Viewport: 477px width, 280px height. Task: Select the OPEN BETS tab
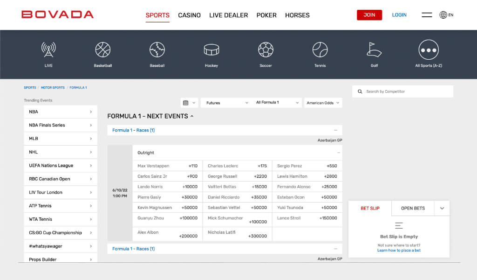[x=413, y=209]
